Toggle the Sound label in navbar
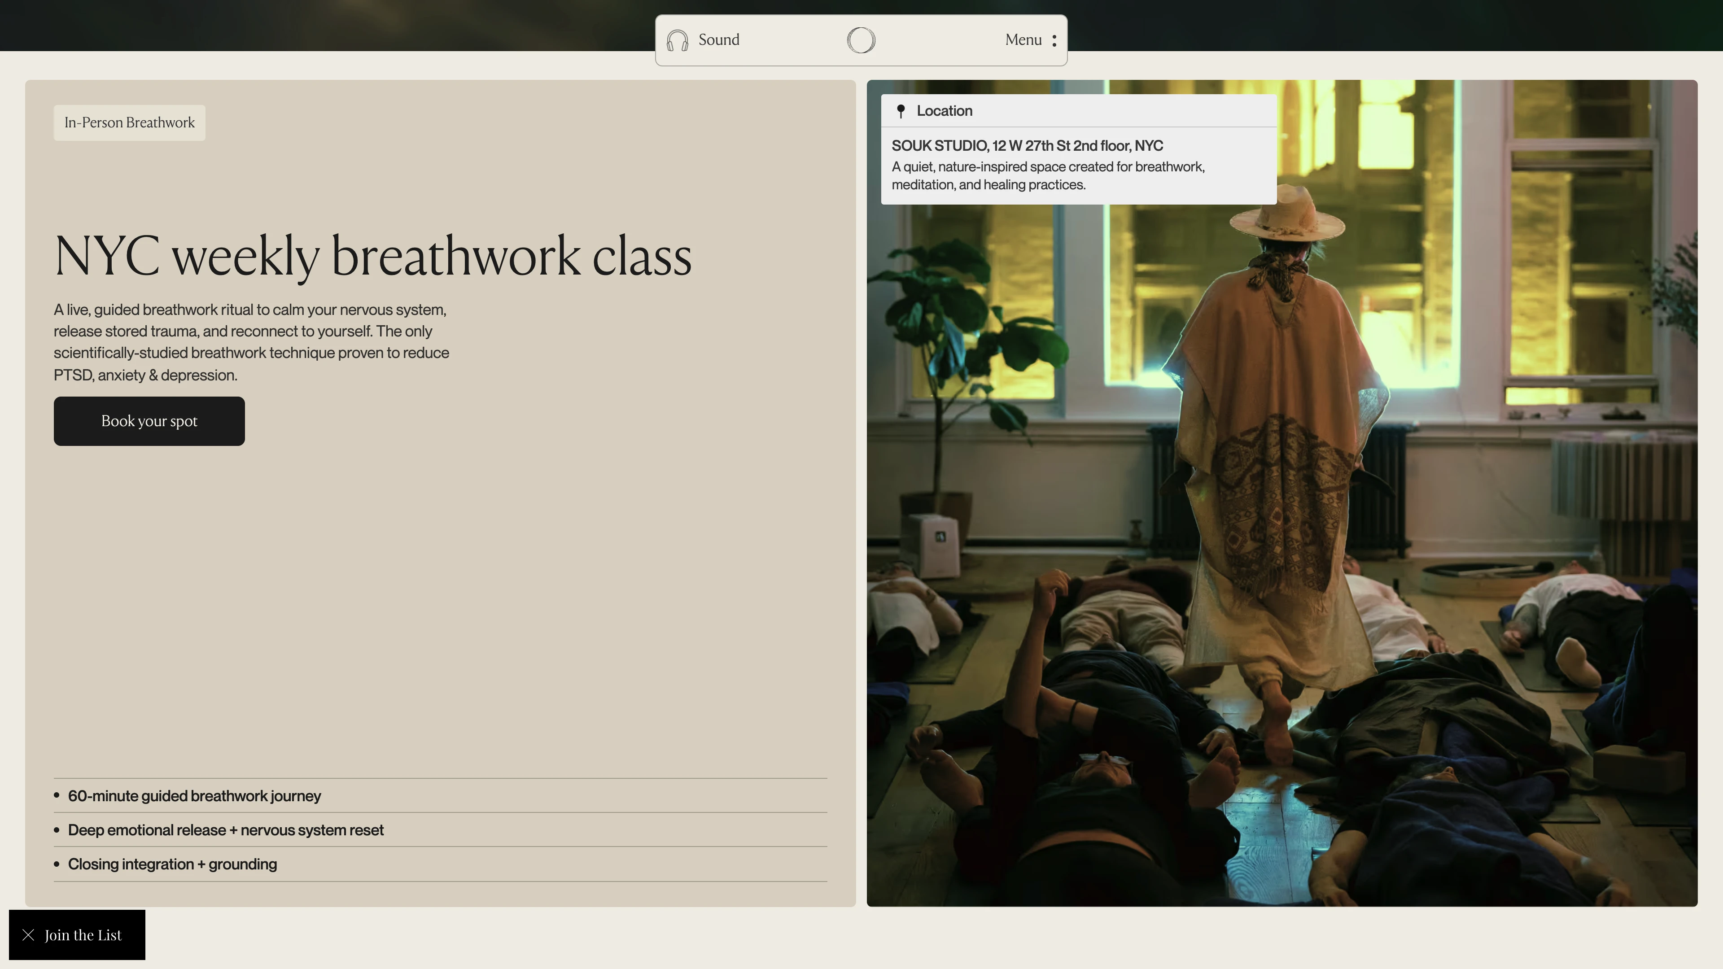This screenshot has height=969, width=1723. 719,40
